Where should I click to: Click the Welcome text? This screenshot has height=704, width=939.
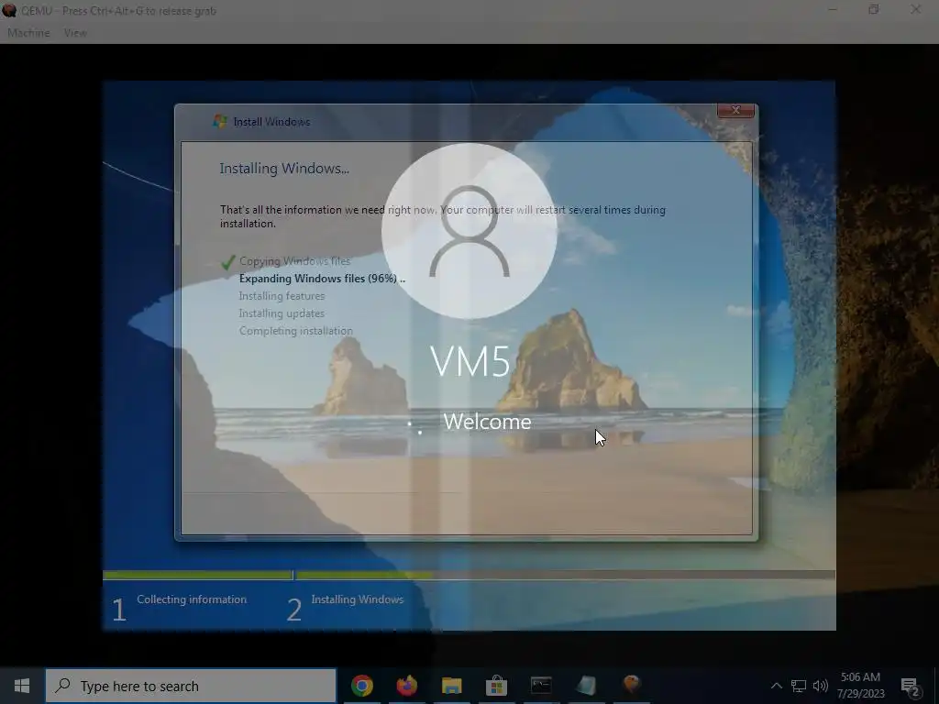point(487,422)
